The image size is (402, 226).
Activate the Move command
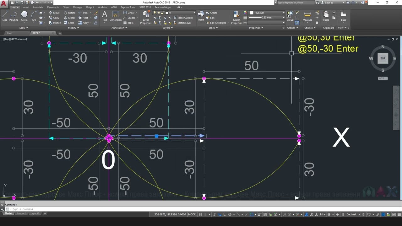pyautogui.click(x=54, y=13)
